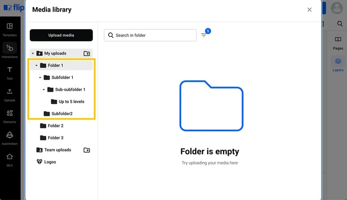Collapse the Subfolder 1 arrow
The image size is (347, 200).
[40, 77]
